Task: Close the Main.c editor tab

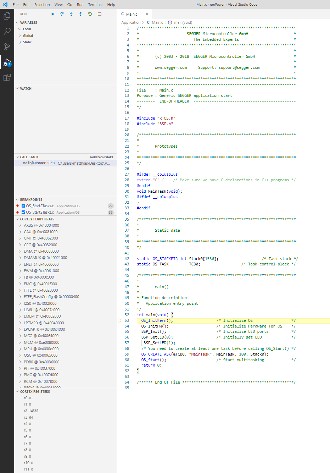Action: (147, 14)
